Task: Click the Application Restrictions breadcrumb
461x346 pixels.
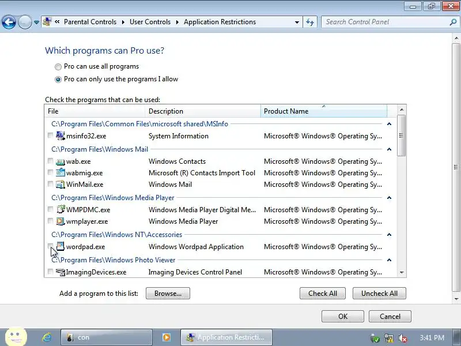Action: (220, 22)
